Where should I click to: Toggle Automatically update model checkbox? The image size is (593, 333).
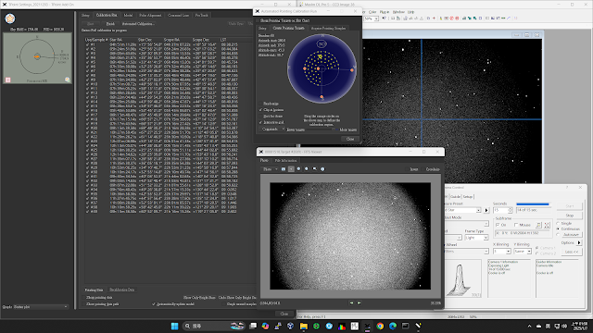(154, 304)
